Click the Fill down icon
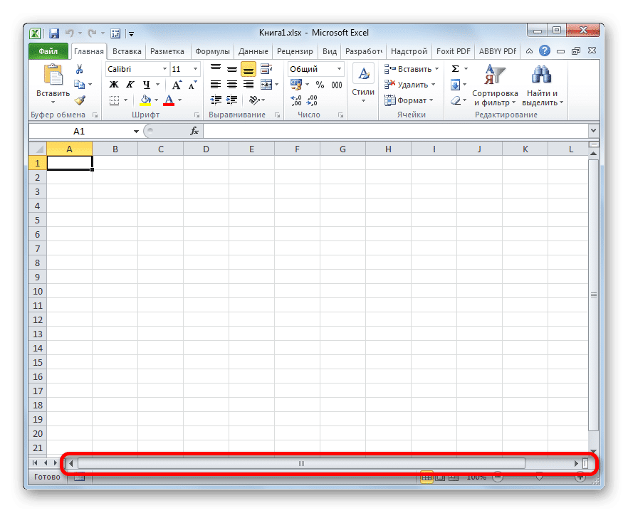 click(456, 85)
